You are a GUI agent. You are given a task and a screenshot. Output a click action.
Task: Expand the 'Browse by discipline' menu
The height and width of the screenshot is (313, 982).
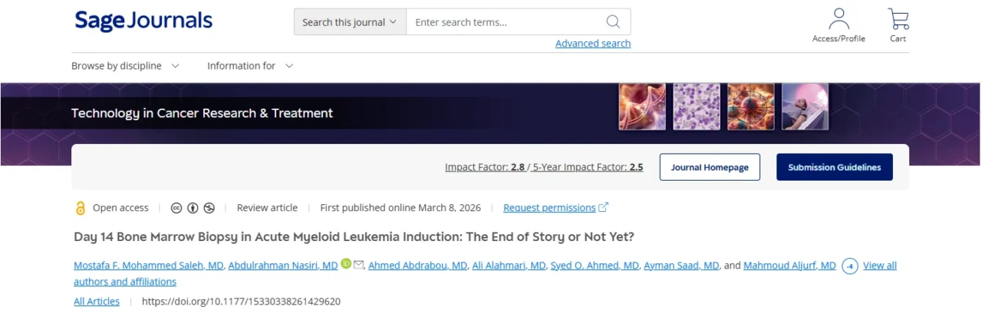tap(125, 66)
